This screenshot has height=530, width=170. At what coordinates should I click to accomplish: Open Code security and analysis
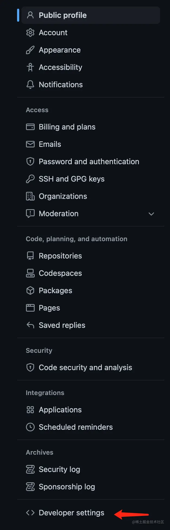coord(85,367)
